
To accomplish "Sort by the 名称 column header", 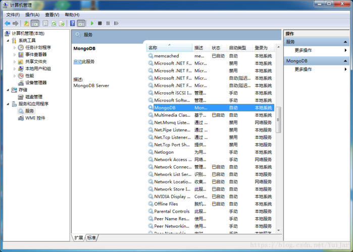I will (169, 48).
